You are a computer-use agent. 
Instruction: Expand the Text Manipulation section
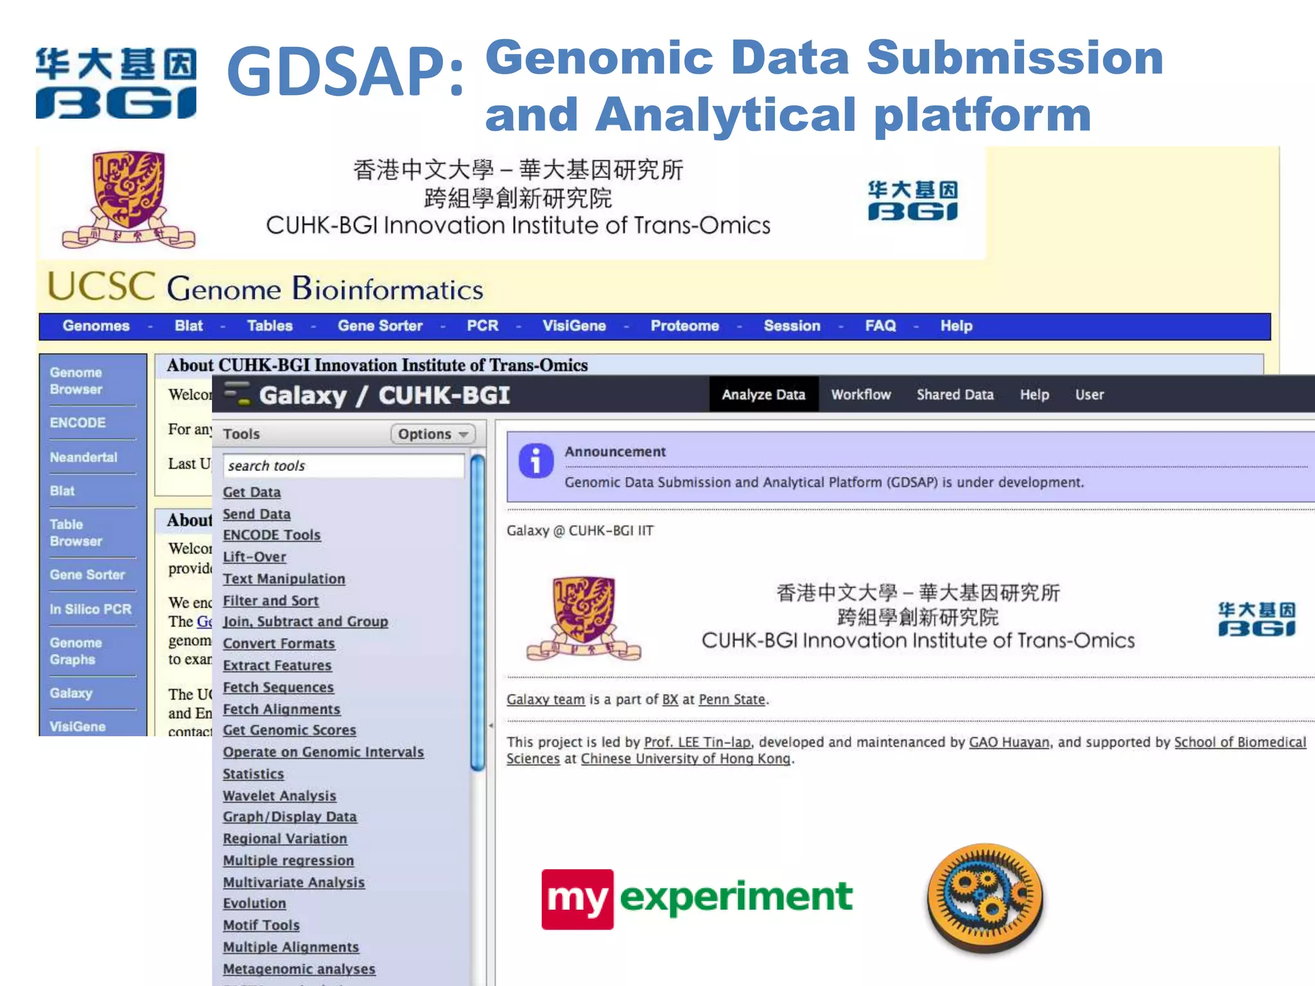click(x=284, y=579)
